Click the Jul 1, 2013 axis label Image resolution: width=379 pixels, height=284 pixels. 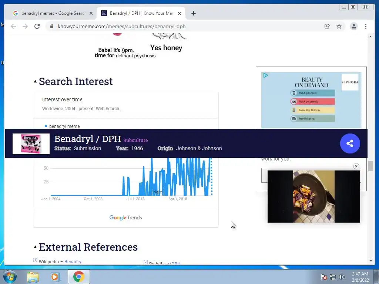(135, 199)
